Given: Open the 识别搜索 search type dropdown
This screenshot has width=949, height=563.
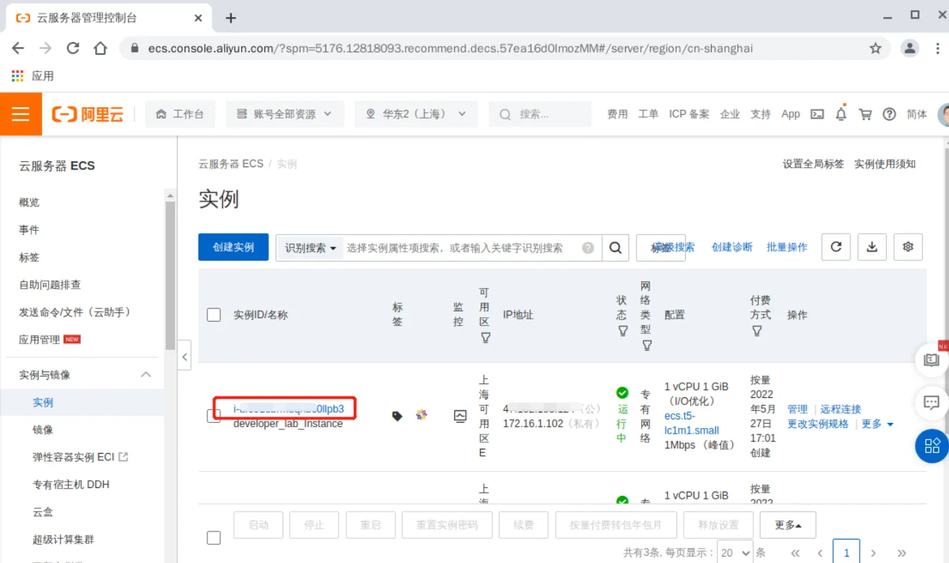Looking at the screenshot, I should pyautogui.click(x=310, y=248).
